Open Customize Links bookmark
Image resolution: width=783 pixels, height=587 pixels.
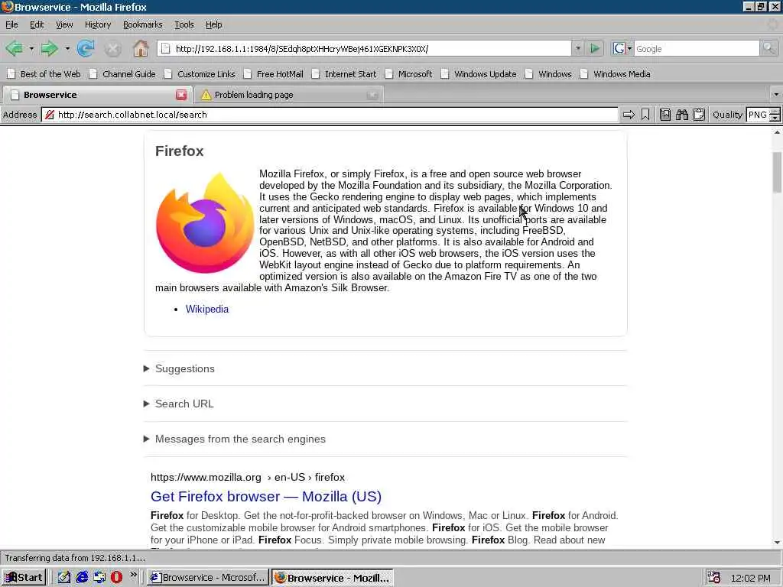pyautogui.click(x=200, y=74)
